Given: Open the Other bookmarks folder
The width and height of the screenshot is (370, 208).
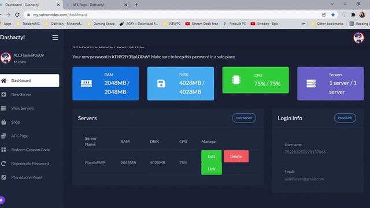Looking at the screenshot, I should (x=327, y=24).
